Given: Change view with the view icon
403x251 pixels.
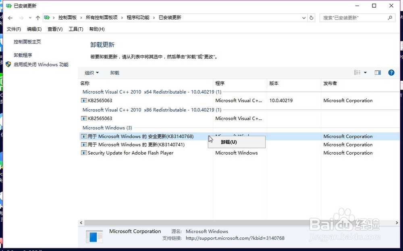Looking at the screenshot, I should [357, 73].
